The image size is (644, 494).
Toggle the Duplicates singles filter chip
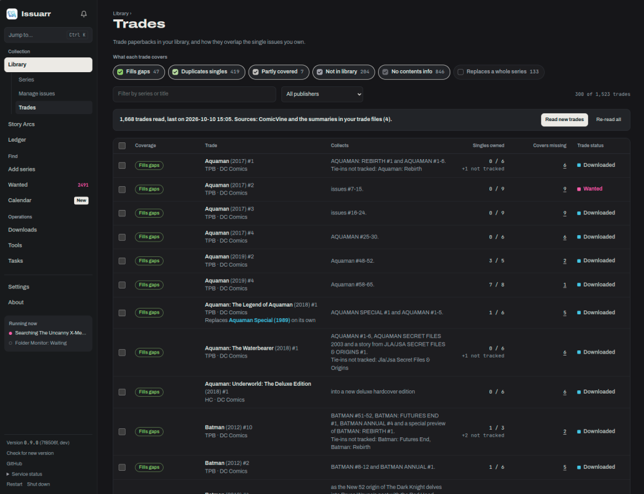click(207, 72)
